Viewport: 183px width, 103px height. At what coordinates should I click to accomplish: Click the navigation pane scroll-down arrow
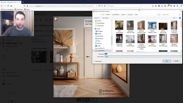point(112,51)
